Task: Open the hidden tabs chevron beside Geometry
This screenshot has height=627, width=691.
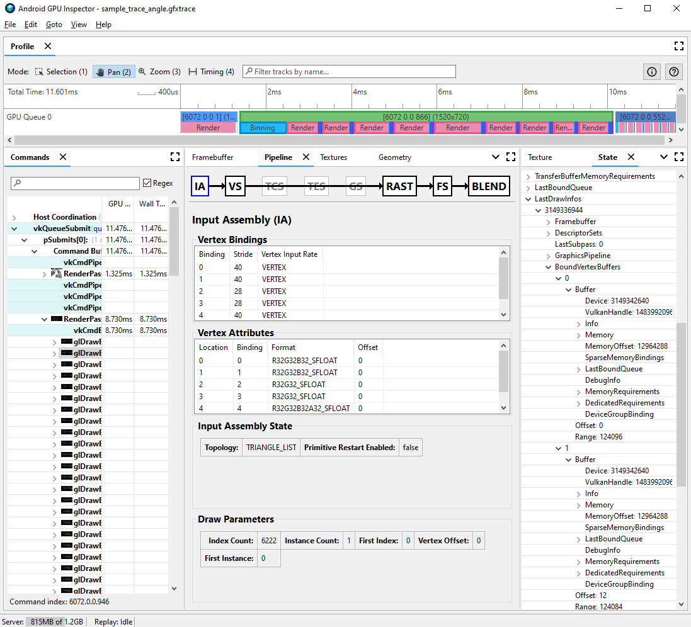Action: click(496, 157)
